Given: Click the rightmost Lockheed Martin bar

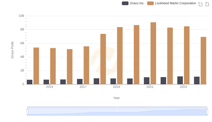Looking at the screenshot, I should click(x=203, y=61).
